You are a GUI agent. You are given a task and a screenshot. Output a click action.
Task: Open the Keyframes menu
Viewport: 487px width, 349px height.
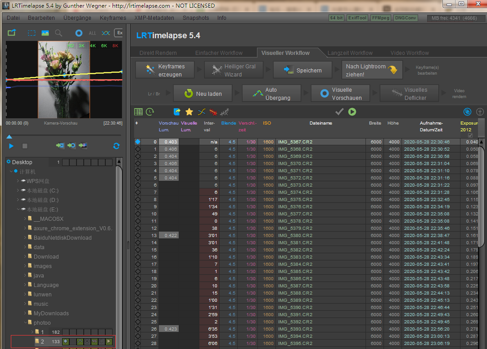tap(113, 18)
